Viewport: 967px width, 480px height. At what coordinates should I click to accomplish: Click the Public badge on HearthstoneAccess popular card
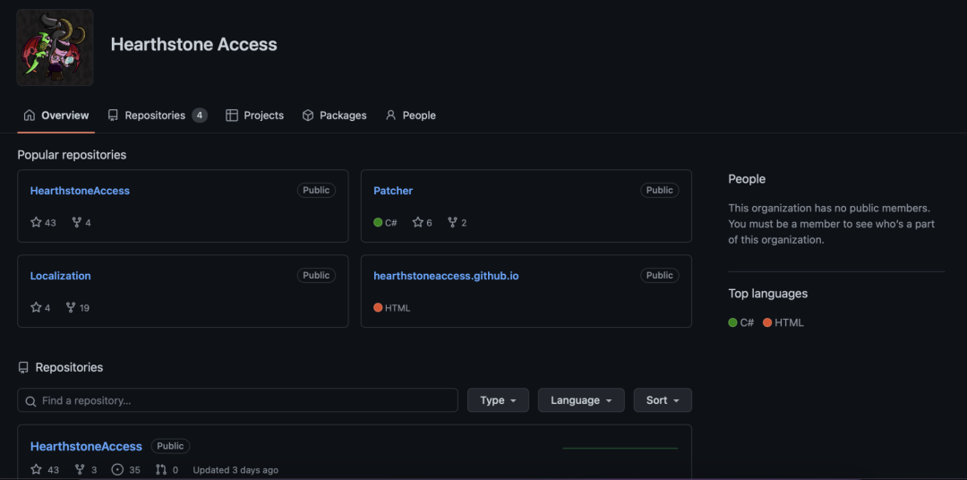click(316, 190)
